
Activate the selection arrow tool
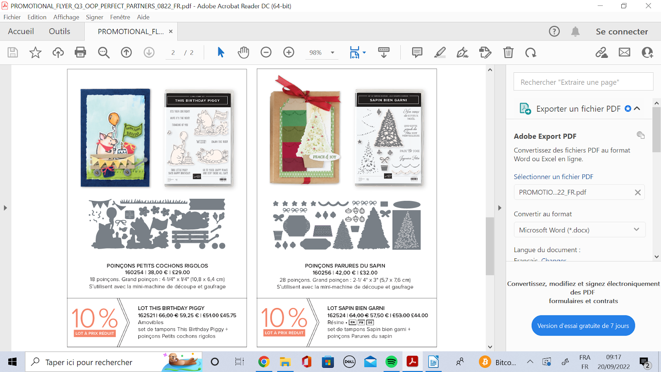tap(221, 52)
